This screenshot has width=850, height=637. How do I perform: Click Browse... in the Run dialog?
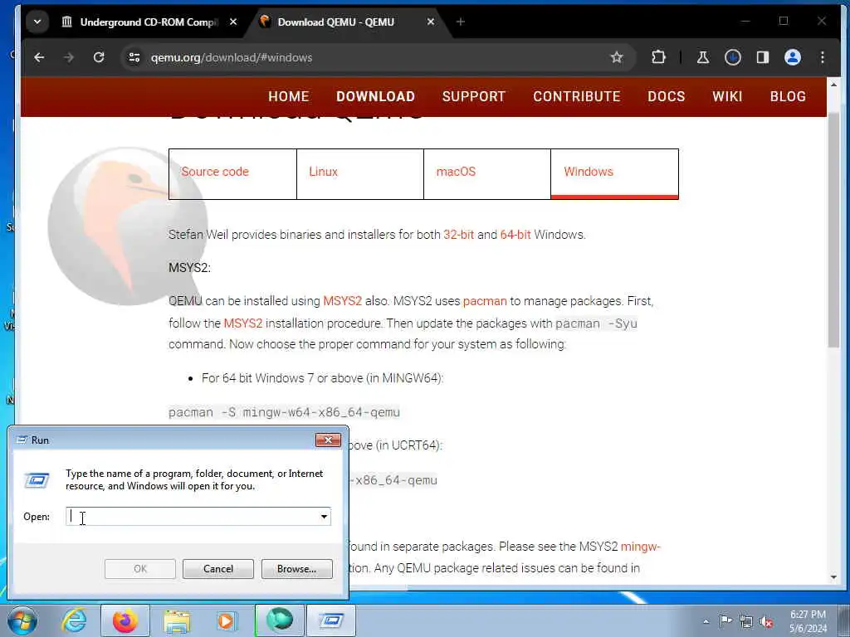pyautogui.click(x=296, y=569)
